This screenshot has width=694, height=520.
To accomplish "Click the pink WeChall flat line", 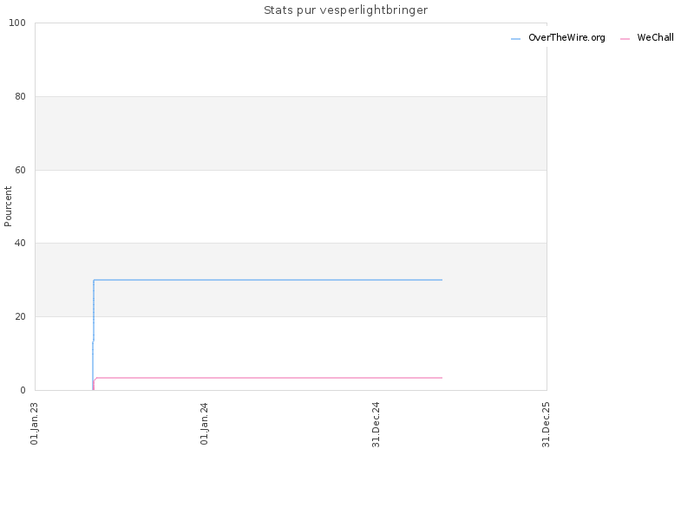I will (269, 378).
